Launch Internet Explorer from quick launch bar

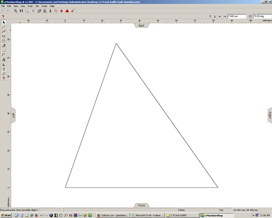pos(31,215)
